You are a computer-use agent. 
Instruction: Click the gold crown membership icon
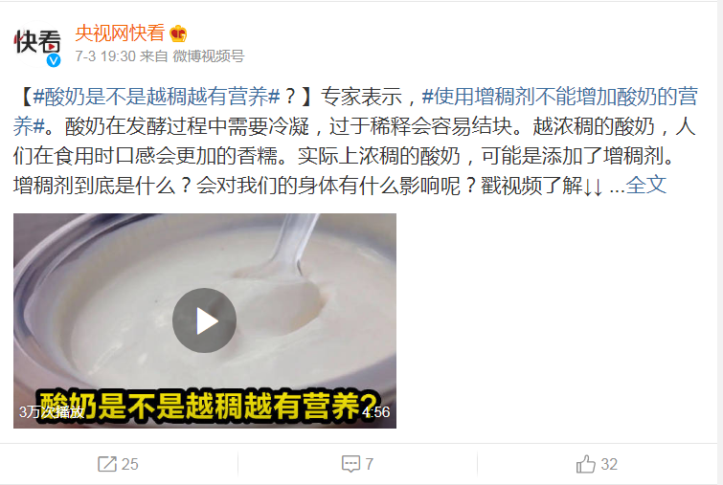(x=178, y=34)
